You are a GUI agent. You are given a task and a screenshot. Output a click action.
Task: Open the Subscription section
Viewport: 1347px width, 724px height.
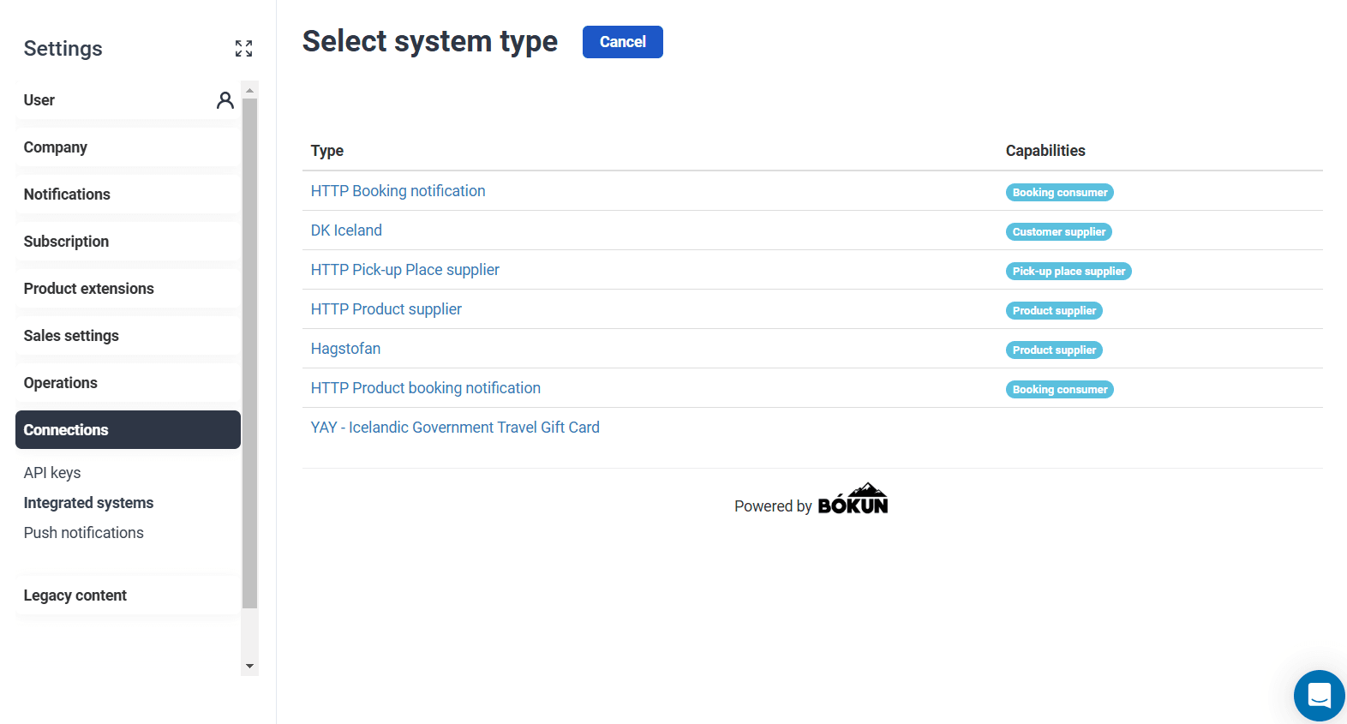128,242
